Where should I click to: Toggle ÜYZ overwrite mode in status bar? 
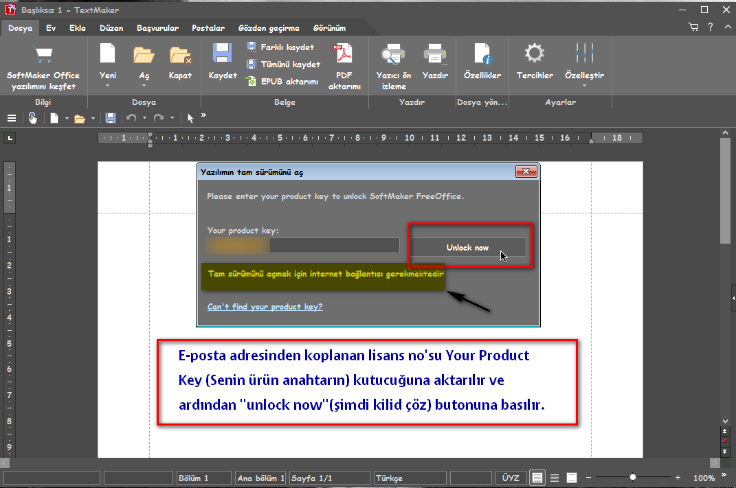tap(510, 478)
